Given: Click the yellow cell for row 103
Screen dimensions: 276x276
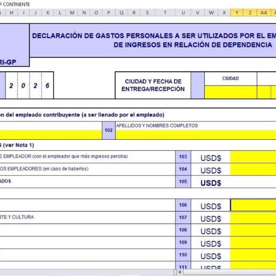Looking at the screenshot, I should coord(253,157).
